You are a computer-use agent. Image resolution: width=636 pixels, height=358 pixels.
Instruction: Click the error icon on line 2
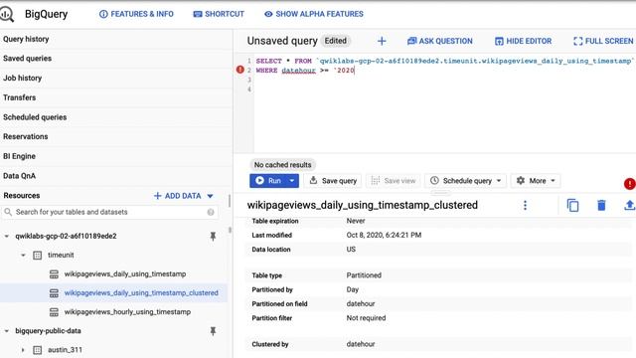[x=240, y=70]
